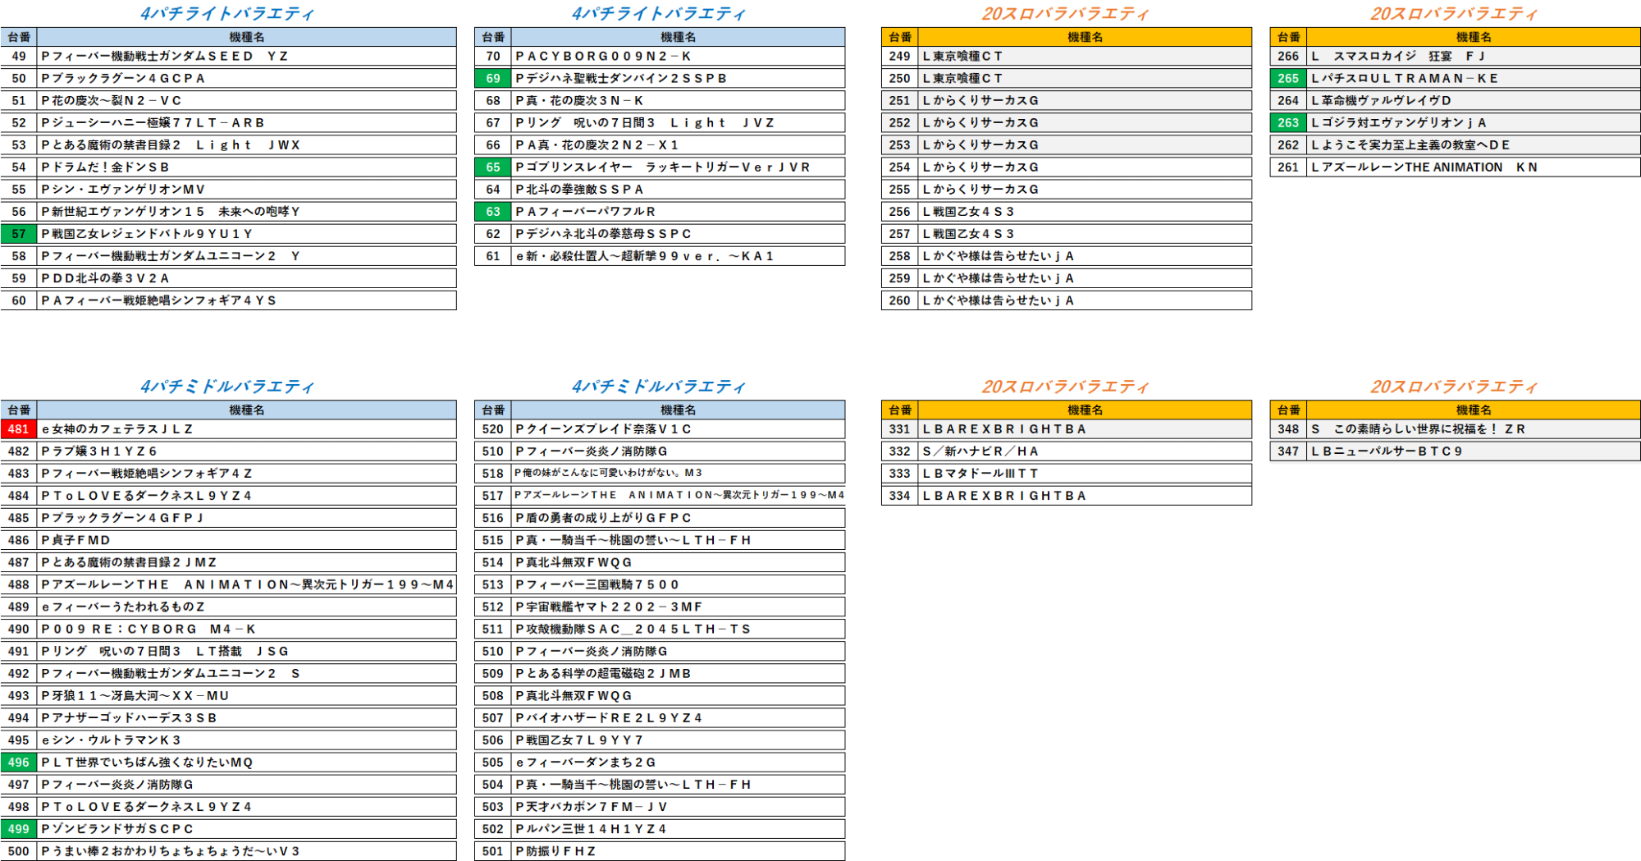Click 'Lゴジラ対エヴァンゲリオンjA' entry

point(1474,123)
